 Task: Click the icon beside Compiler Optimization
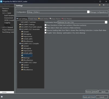pyautogui.click(x=22, y=55)
